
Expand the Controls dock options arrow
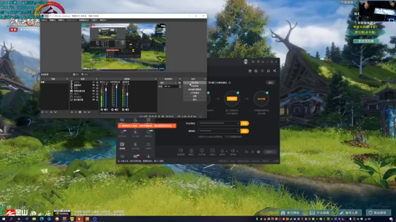pos(205,79)
